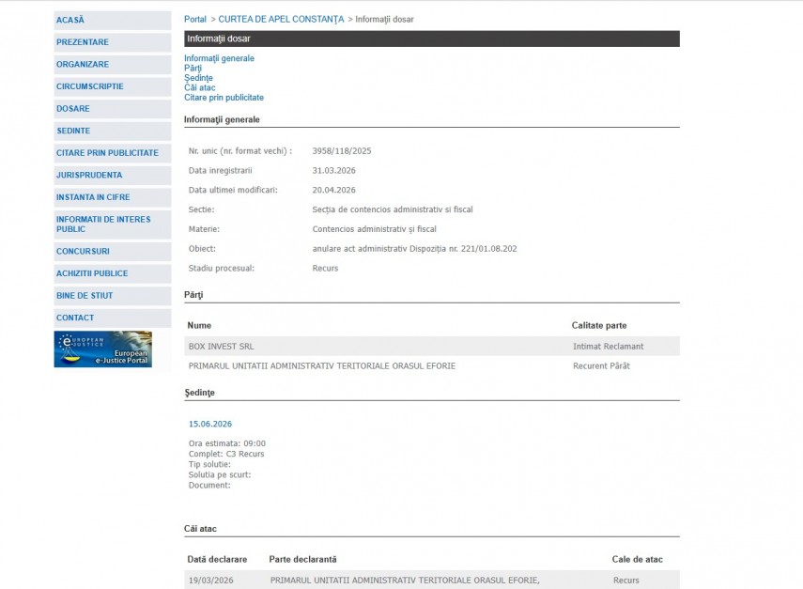The height and width of the screenshot is (589, 803).
Task: Navigate to SEDINTE in sidebar
Action: tap(73, 131)
